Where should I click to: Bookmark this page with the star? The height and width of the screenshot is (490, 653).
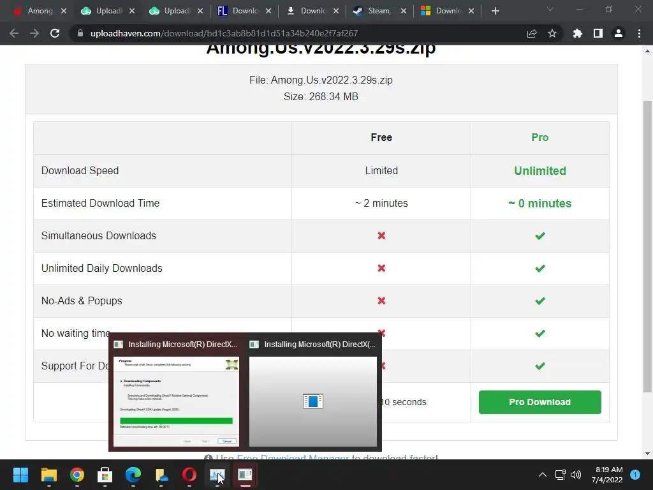point(552,33)
